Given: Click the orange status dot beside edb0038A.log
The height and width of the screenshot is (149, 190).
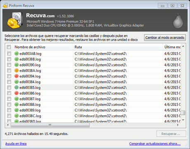Looking at the screenshot, I should (17, 70).
